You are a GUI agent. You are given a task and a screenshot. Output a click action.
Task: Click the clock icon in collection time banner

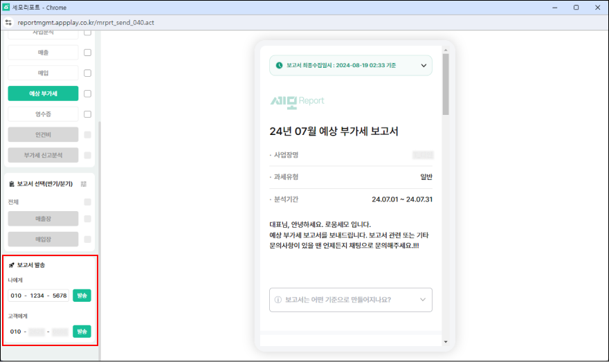[279, 66]
